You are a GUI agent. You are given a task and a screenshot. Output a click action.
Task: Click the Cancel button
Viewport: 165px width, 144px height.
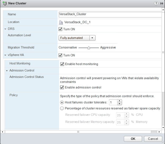point(153,139)
